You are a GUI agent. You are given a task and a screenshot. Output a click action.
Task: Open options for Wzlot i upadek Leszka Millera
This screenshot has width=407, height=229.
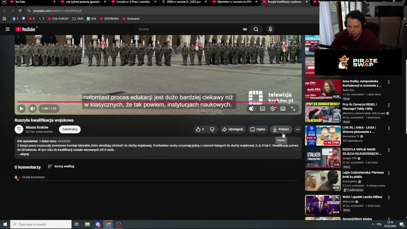pos(389,198)
